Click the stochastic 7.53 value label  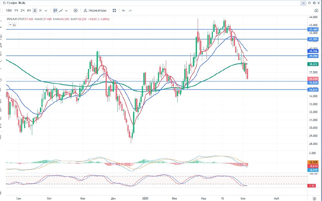click(312, 186)
